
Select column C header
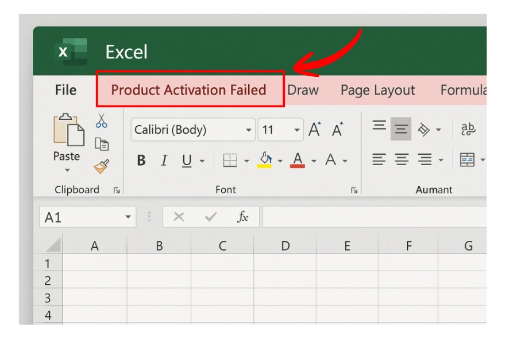point(222,245)
